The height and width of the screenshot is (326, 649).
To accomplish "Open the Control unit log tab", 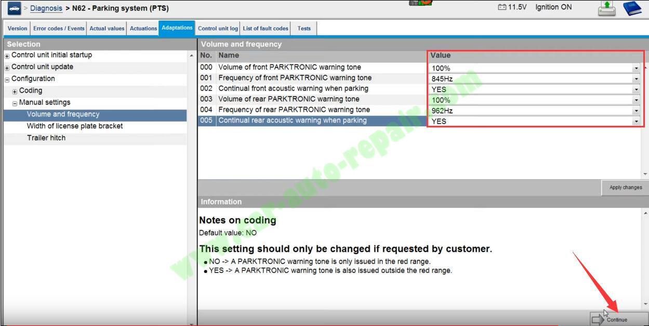I will 218,29.
